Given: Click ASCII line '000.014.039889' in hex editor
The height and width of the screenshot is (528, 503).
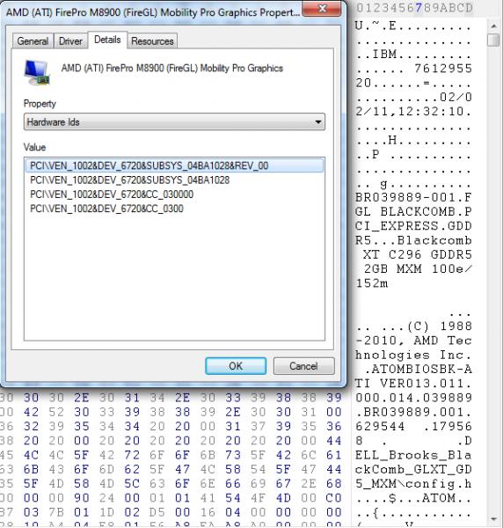Looking at the screenshot, I should (413, 398).
